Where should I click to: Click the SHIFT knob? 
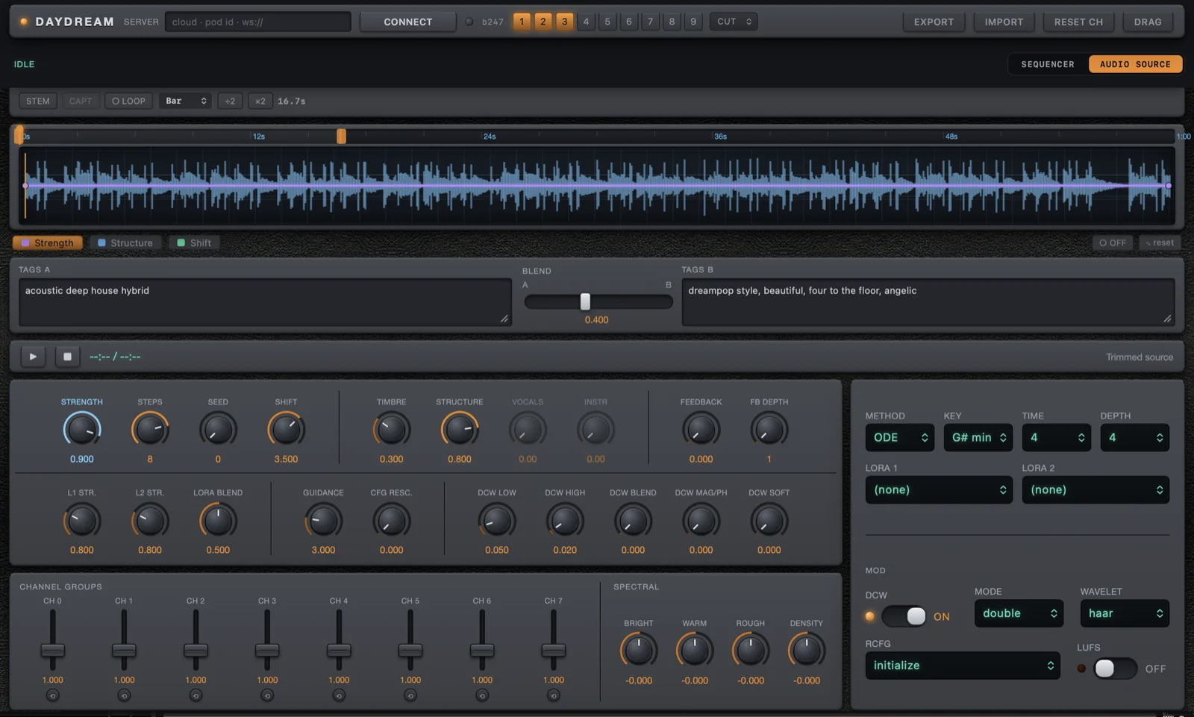point(286,430)
